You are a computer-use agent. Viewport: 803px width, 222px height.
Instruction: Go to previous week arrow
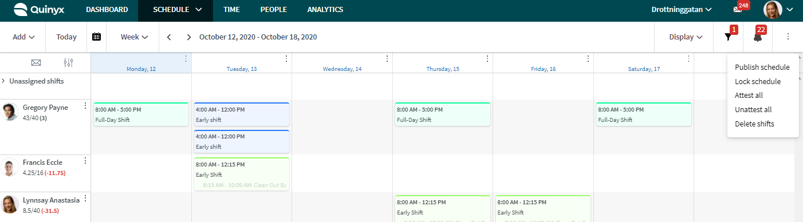169,37
